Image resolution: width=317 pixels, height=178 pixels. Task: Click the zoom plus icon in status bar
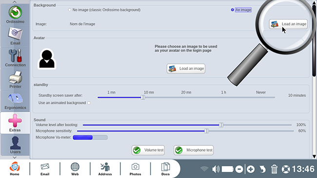click(x=251, y=169)
